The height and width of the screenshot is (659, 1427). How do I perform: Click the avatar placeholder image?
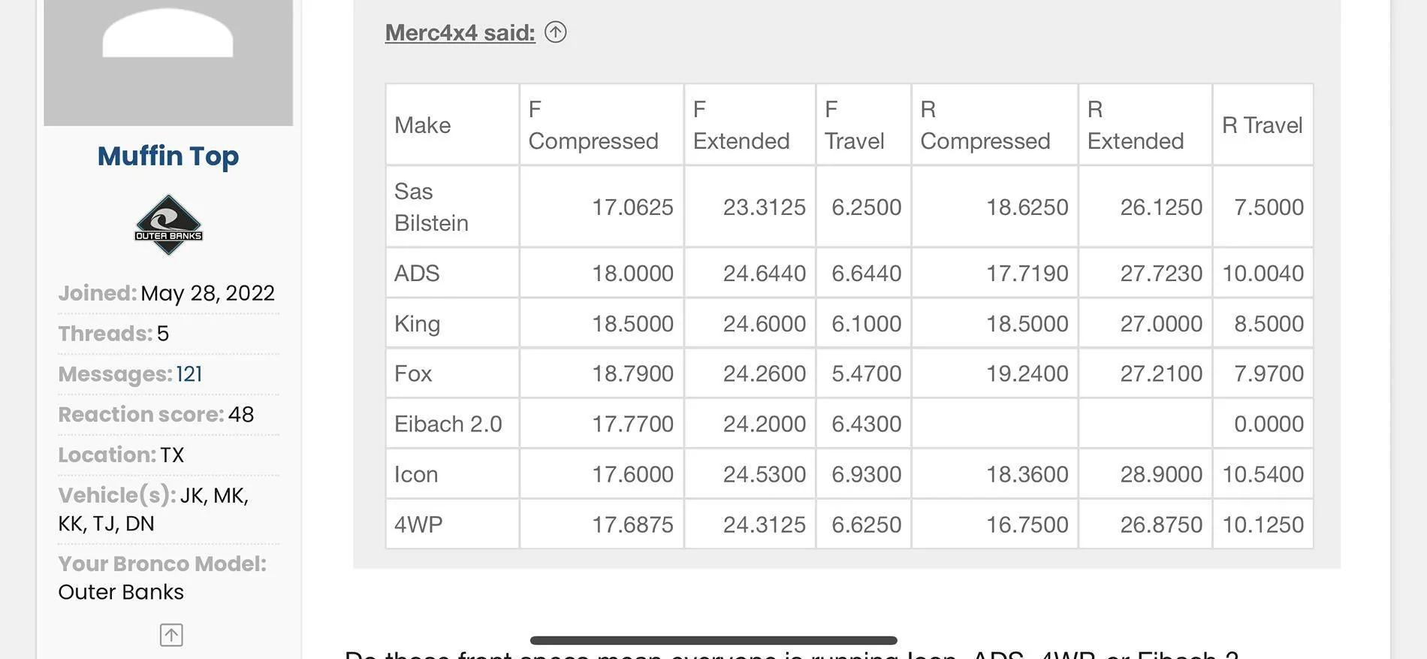coord(168,62)
